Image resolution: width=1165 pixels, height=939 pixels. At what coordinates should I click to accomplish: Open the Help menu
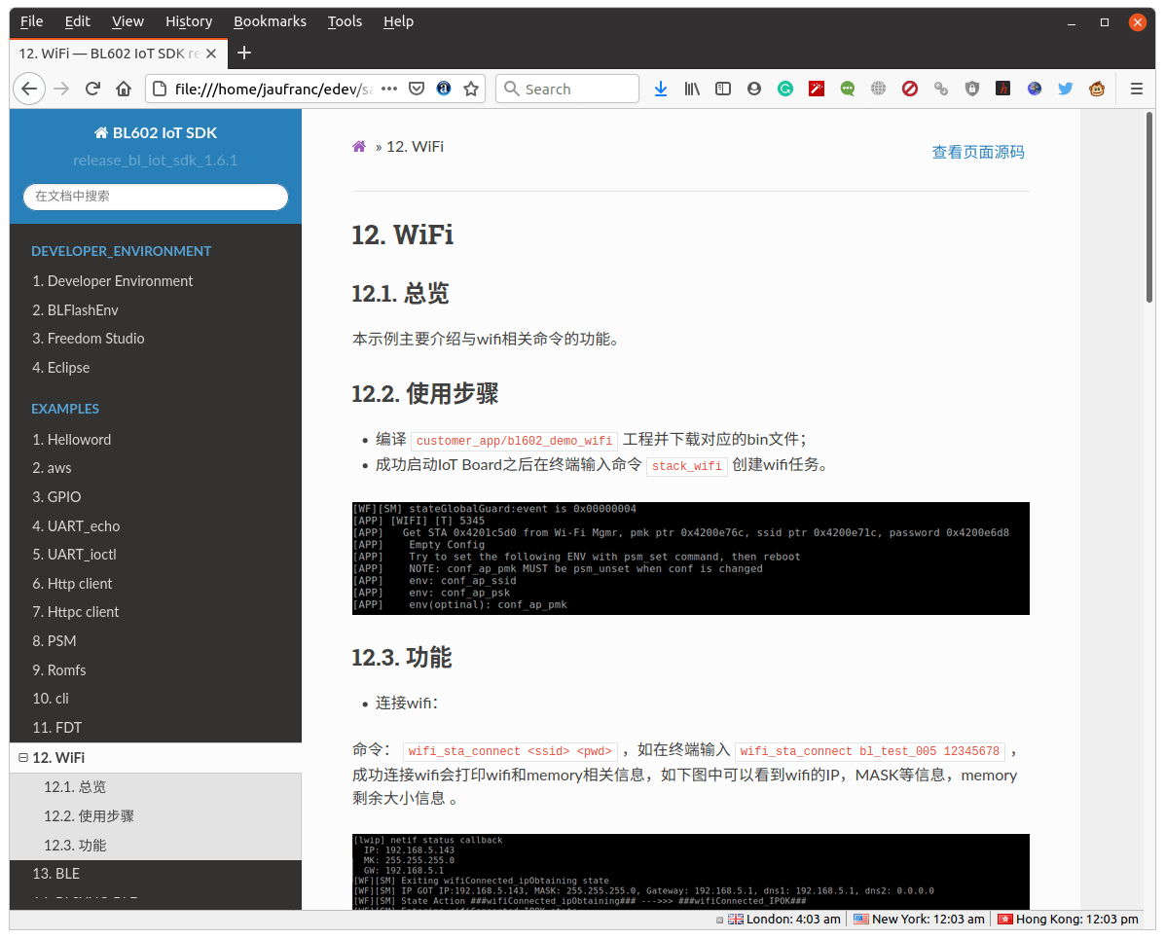pos(398,21)
